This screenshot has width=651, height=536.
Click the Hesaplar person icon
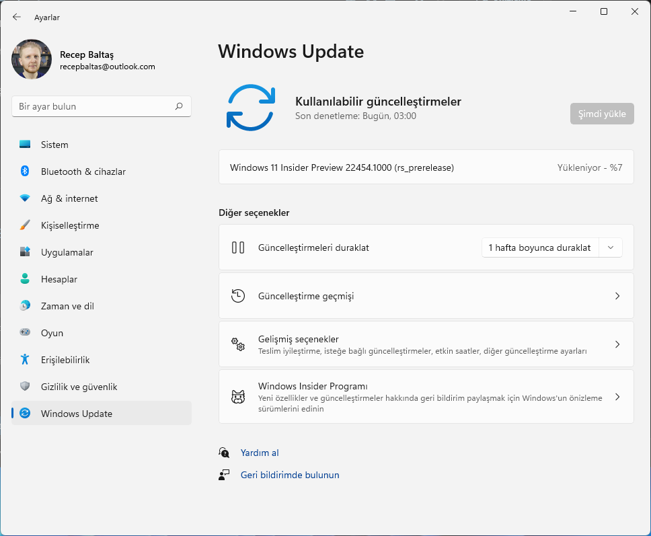(x=25, y=278)
